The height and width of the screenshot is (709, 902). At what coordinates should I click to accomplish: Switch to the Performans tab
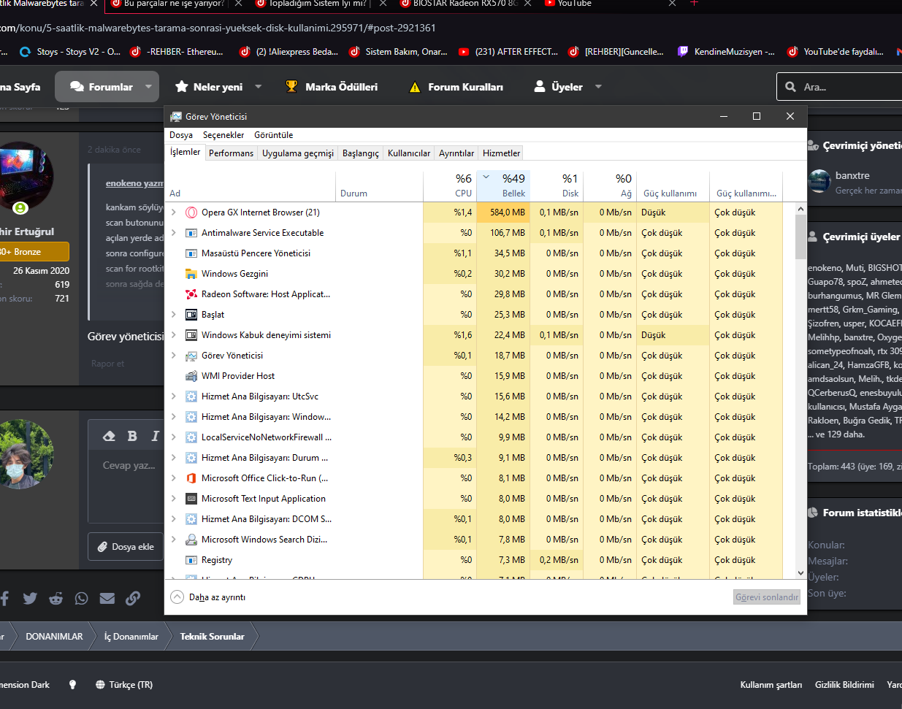[x=231, y=153]
